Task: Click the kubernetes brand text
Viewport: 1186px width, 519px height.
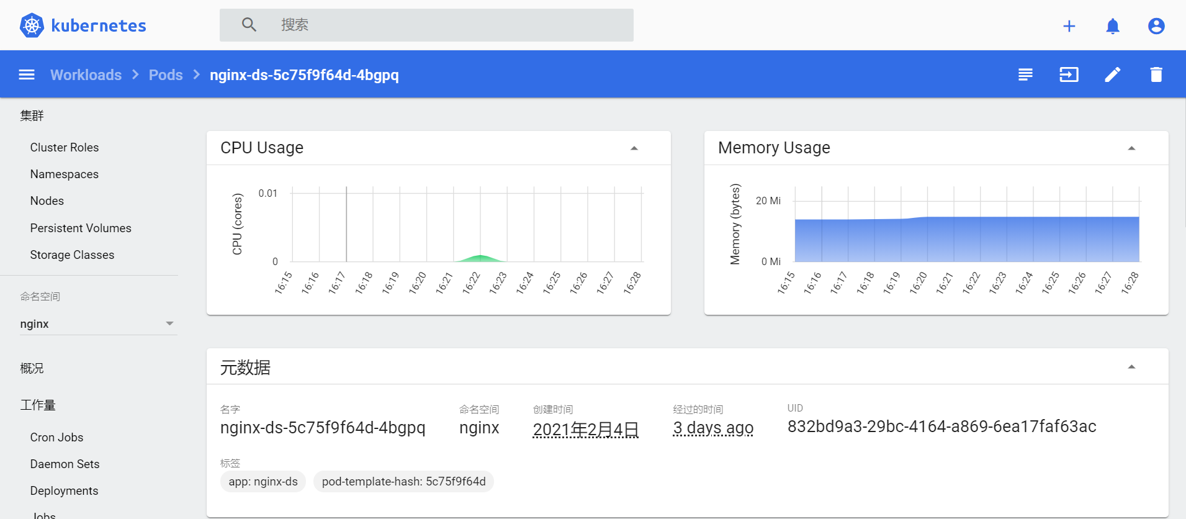Action: click(99, 26)
